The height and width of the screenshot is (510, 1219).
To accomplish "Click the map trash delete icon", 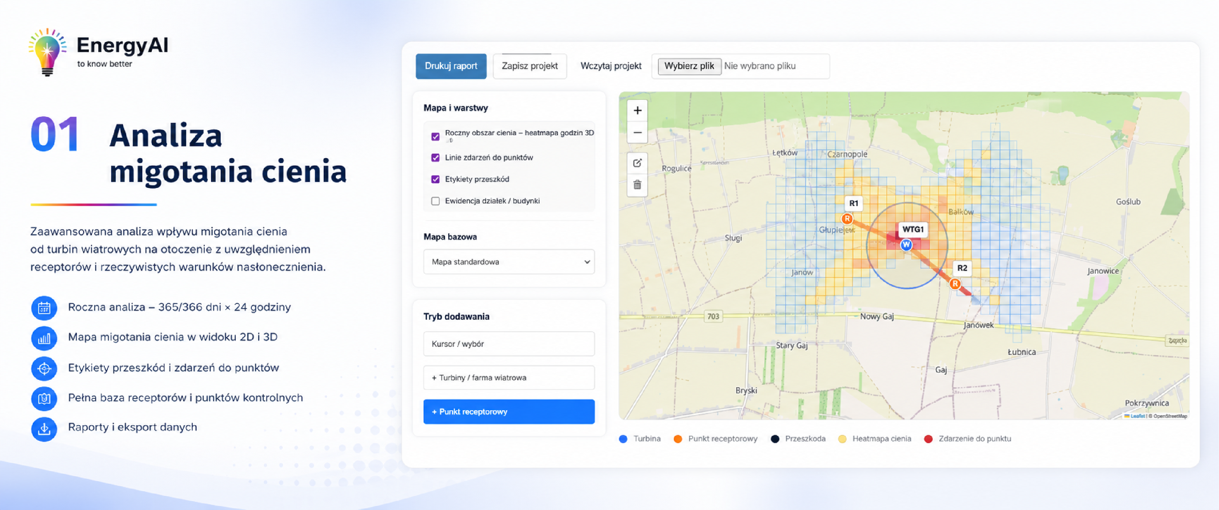I will pyautogui.click(x=637, y=185).
